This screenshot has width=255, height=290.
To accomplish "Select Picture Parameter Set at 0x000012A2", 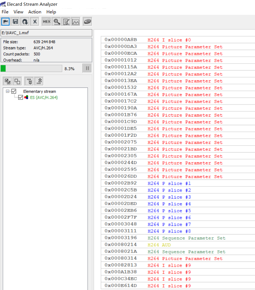I will pyautogui.click(x=178, y=74).
